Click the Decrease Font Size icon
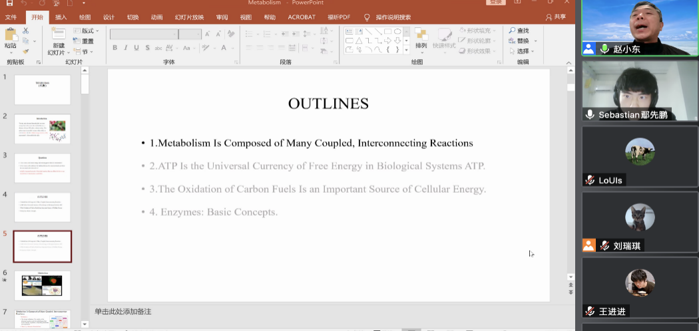 (218, 35)
